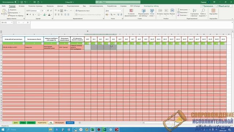Click Sort & Filter (Сортировка и фильтр)
234x132 pixels.
(195, 12)
